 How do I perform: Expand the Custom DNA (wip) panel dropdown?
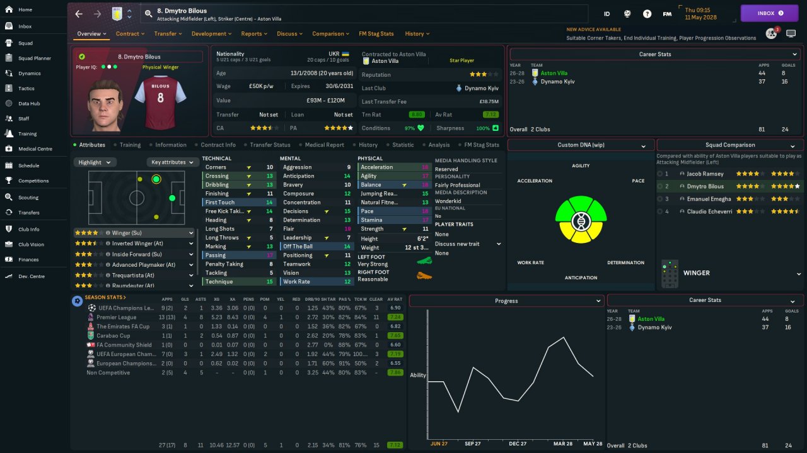643,145
